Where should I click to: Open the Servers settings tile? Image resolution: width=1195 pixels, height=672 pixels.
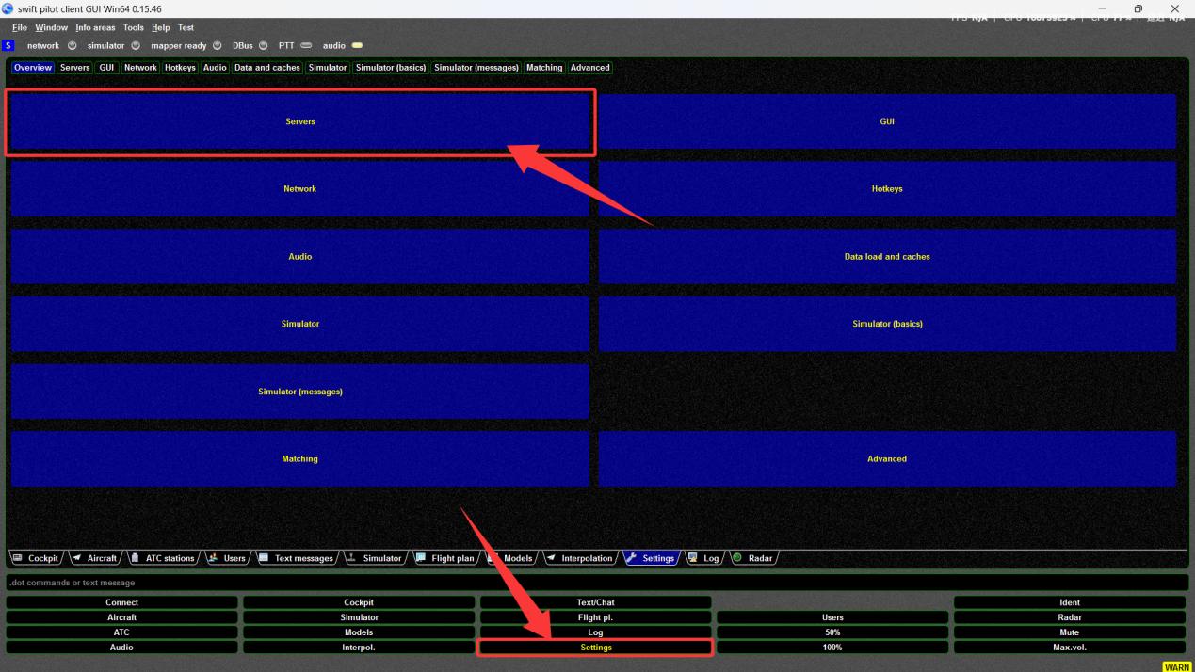(300, 121)
